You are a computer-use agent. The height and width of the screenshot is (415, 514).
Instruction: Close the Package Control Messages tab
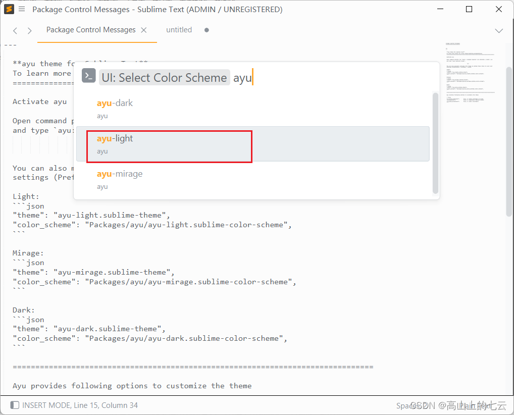(143, 30)
